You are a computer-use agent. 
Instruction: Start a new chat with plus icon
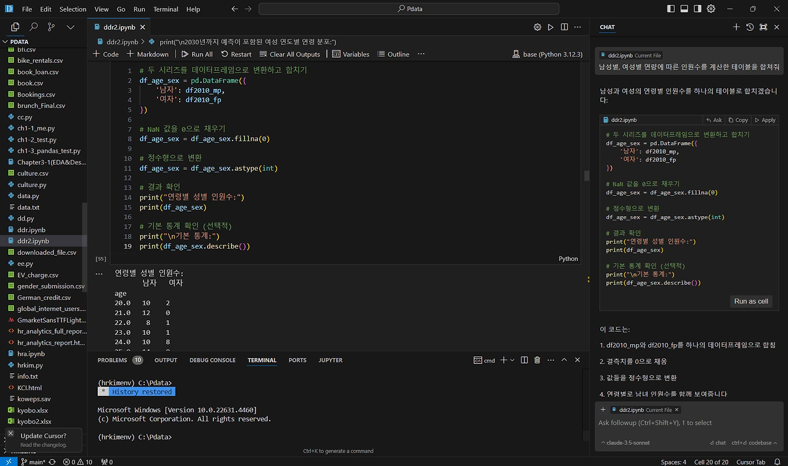tap(736, 27)
